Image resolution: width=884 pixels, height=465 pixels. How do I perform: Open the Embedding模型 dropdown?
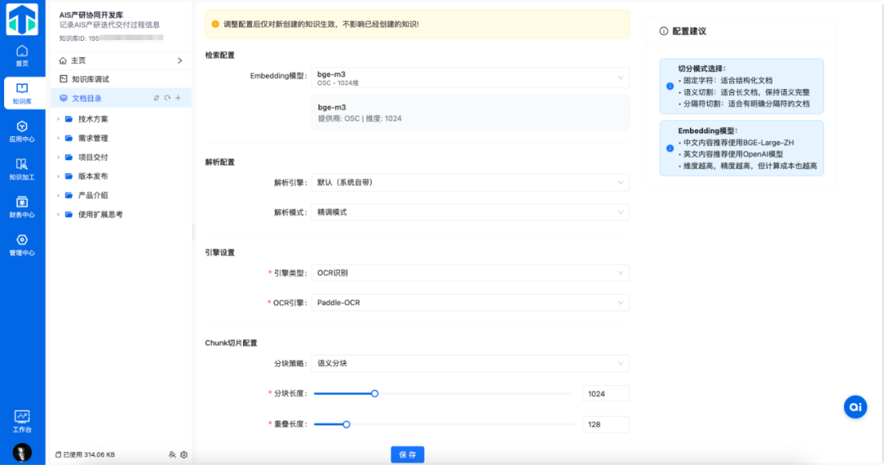470,78
